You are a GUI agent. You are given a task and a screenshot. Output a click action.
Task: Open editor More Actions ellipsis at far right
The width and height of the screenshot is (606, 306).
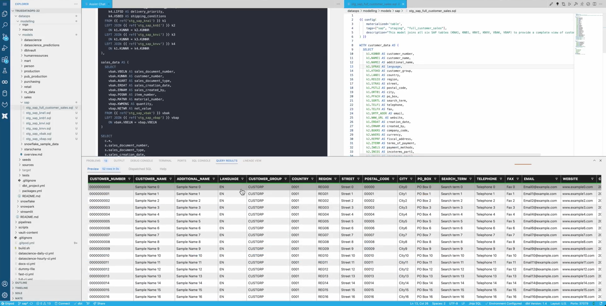point(600,4)
